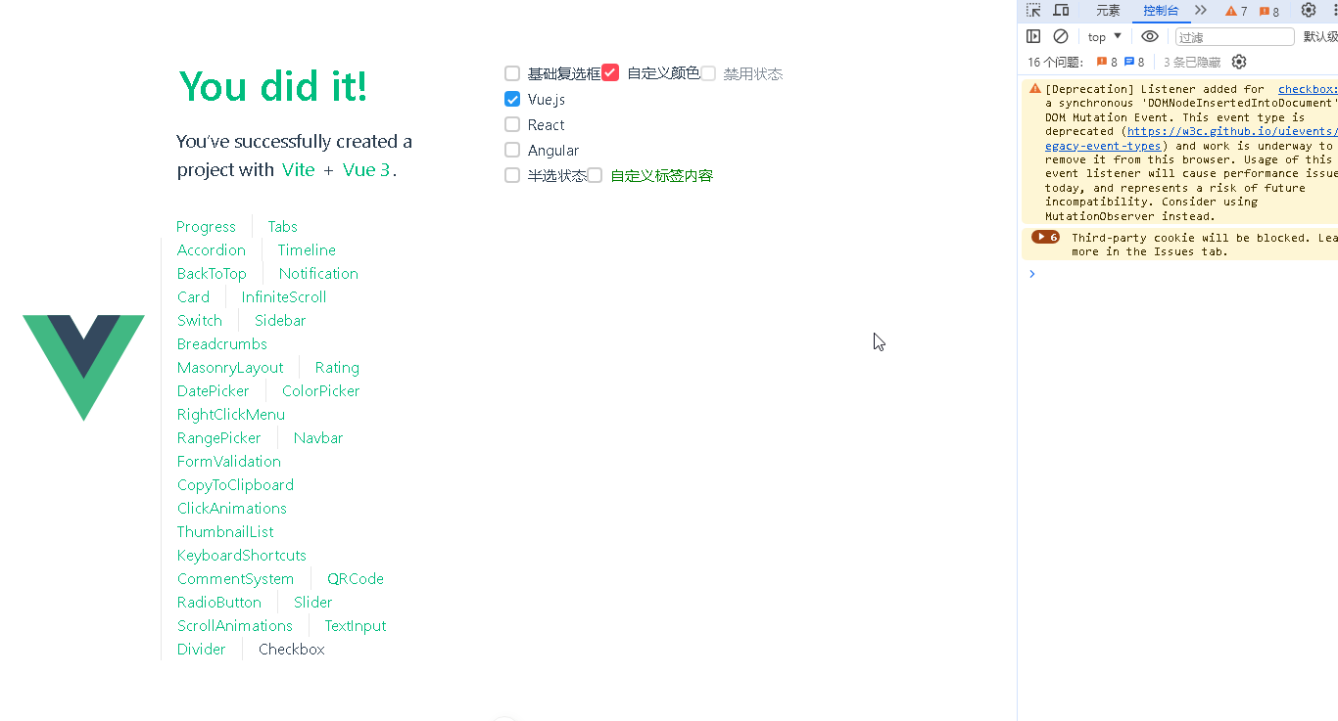Go to the Divider link
Image resolution: width=1338 pixels, height=721 pixels.
(202, 649)
